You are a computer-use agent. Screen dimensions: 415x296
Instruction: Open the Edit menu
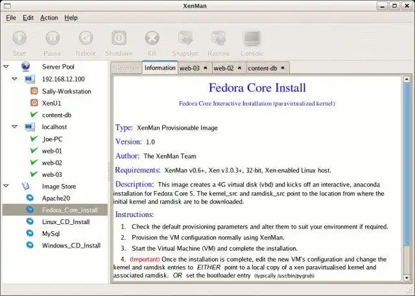pyautogui.click(x=28, y=17)
